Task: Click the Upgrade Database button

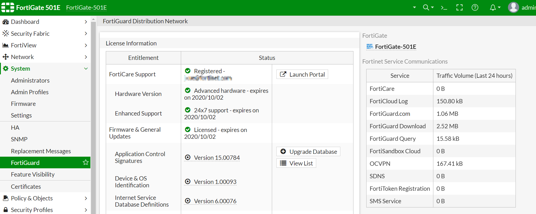Action: click(x=308, y=152)
